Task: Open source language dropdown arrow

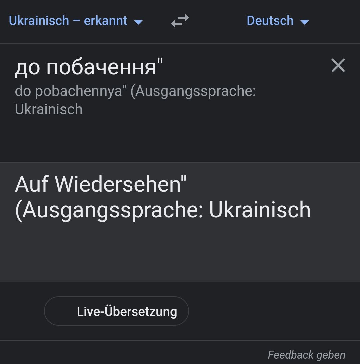Action: (138, 22)
